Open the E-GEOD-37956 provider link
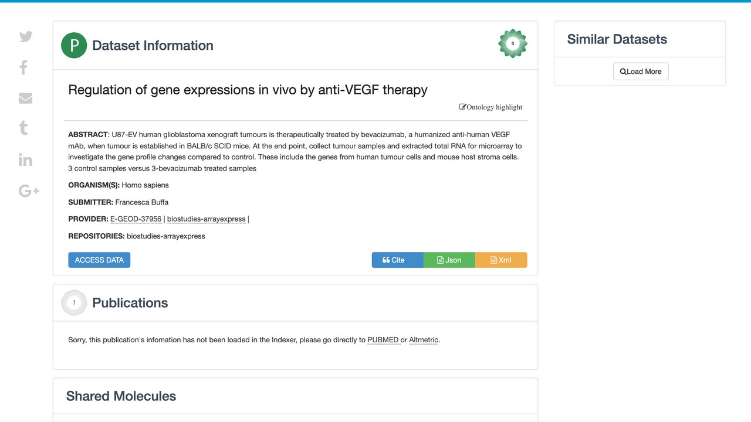This screenshot has width=751, height=422. (x=136, y=219)
